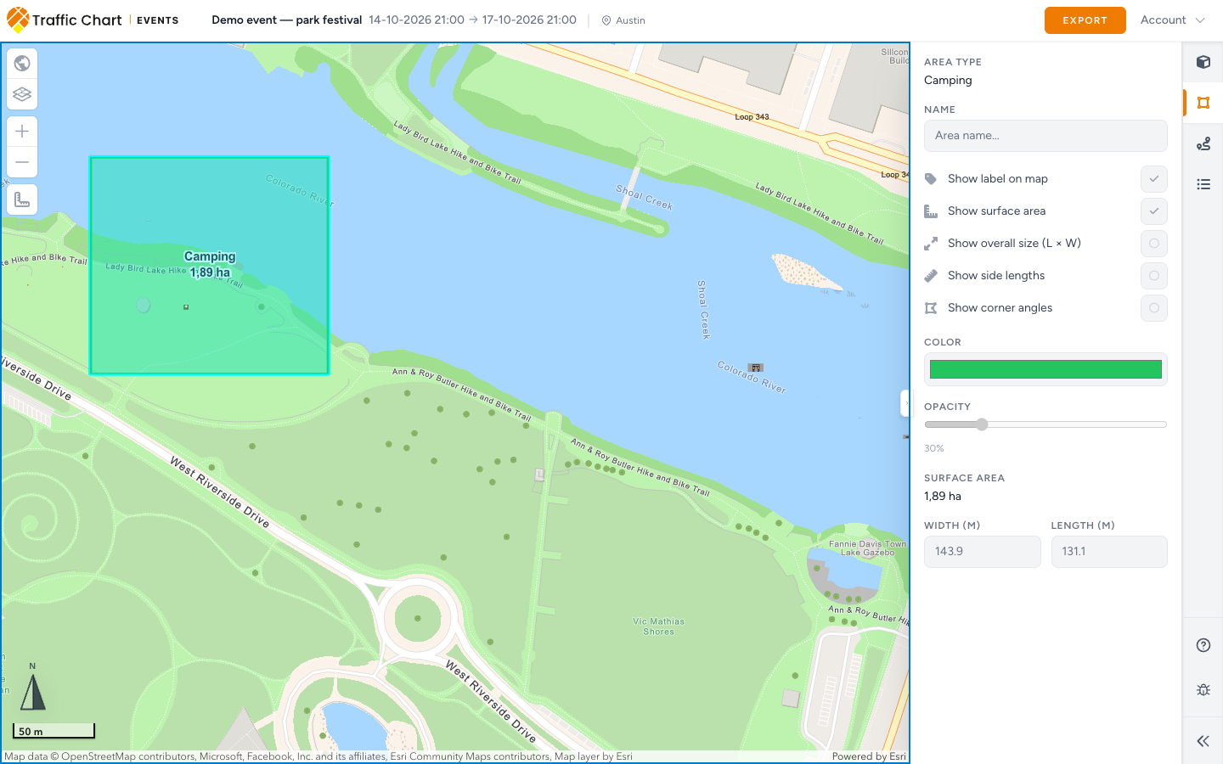Image resolution: width=1223 pixels, height=764 pixels.
Task: Zoom out of the map
Action: [22, 162]
